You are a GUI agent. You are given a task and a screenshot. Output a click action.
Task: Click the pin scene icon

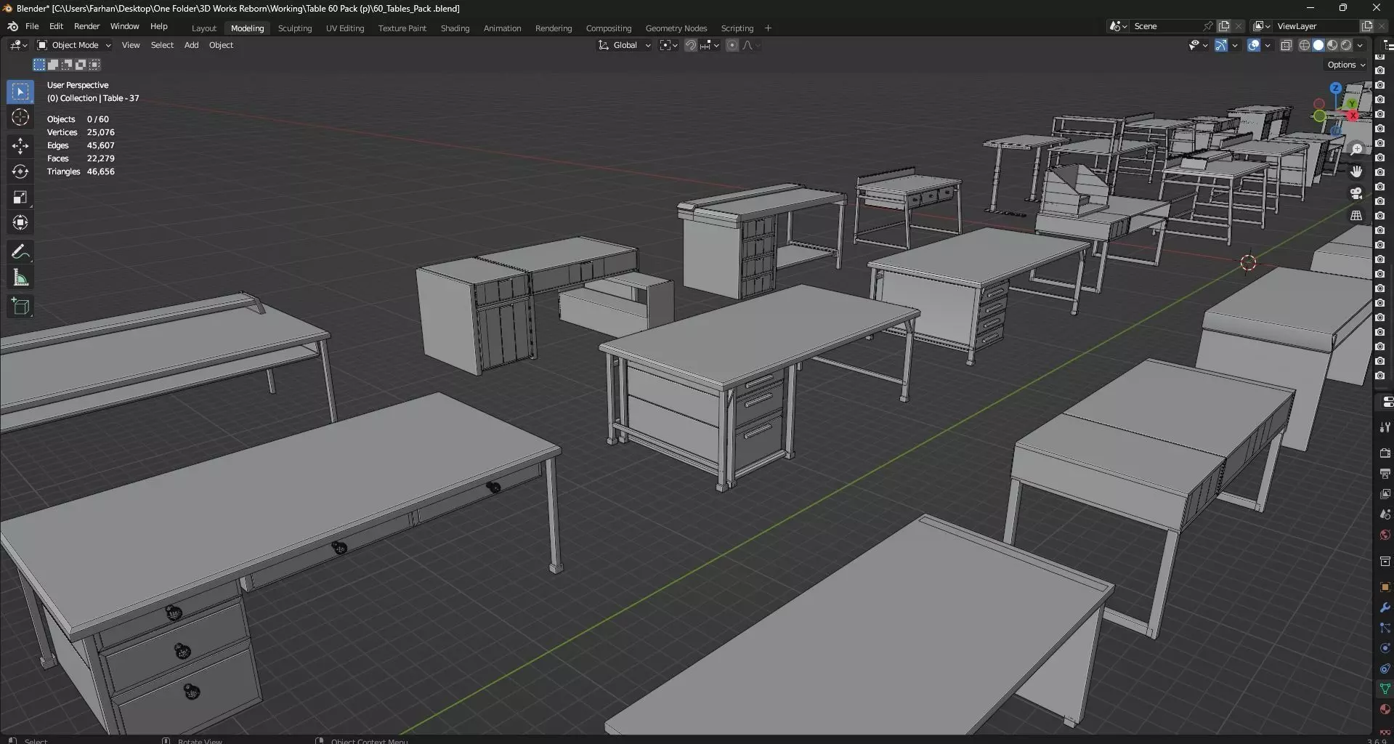(x=1207, y=26)
